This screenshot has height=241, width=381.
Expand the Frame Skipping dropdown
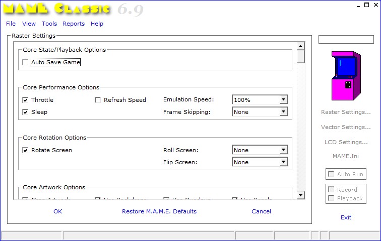[x=283, y=112]
